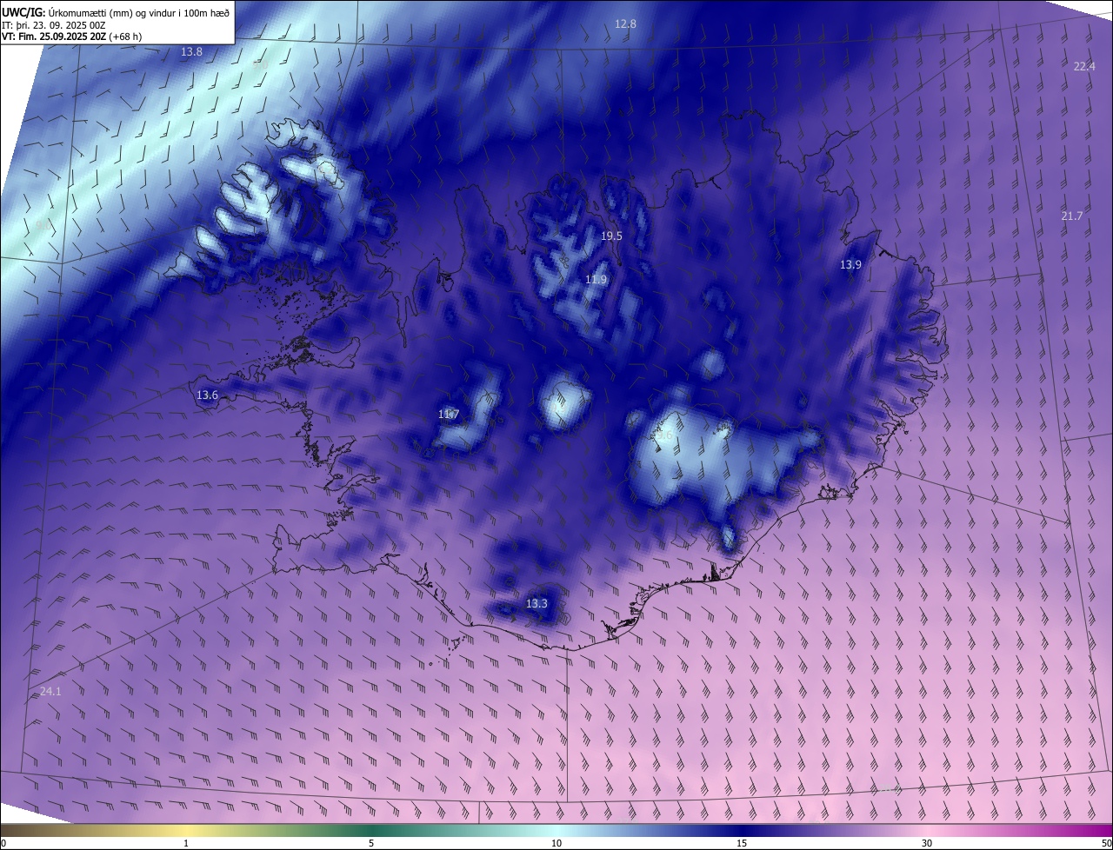Click the 21.7 value label
This screenshot has width=1113, height=850.
1072,216
